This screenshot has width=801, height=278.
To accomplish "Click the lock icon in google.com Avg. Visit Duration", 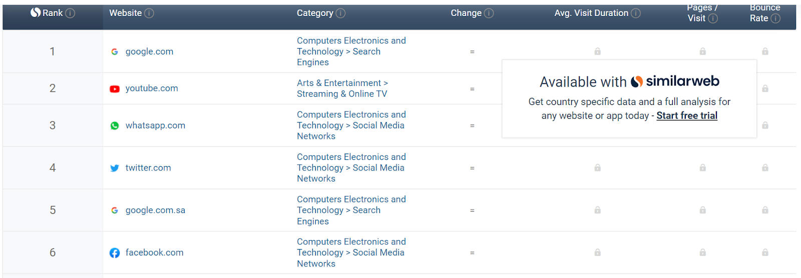I will pyautogui.click(x=597, y=51).
